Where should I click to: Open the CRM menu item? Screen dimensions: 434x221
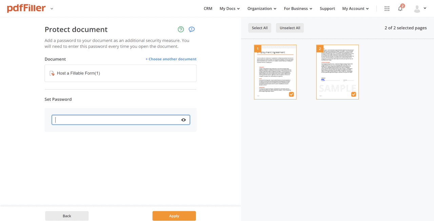(208, 8)
